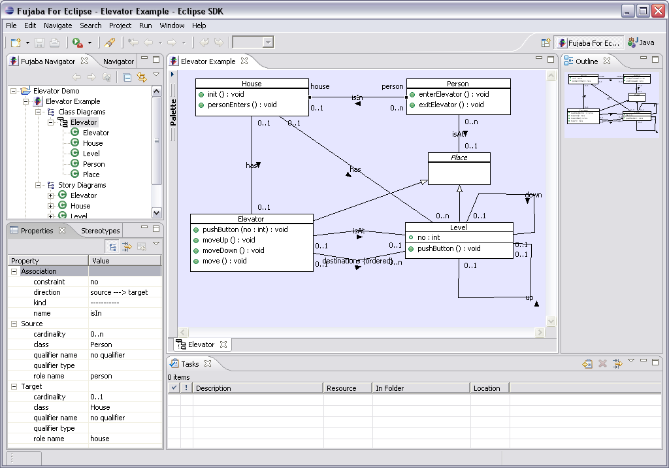Viewport: 669px width, 468px height.
Task: Open the File menu
Action: [x=12, y=25]
